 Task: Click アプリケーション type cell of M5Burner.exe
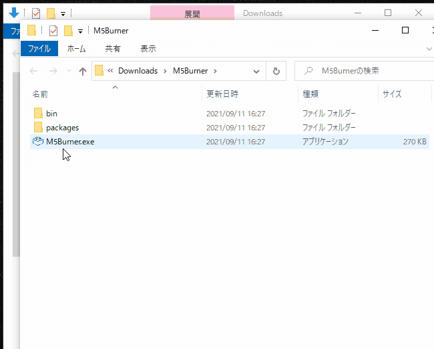pyautogui.click(x=325, y=141)
